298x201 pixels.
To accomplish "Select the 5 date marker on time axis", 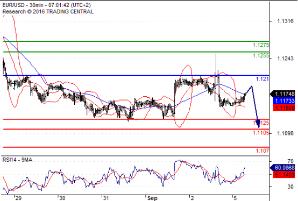I will coord(235,198).
